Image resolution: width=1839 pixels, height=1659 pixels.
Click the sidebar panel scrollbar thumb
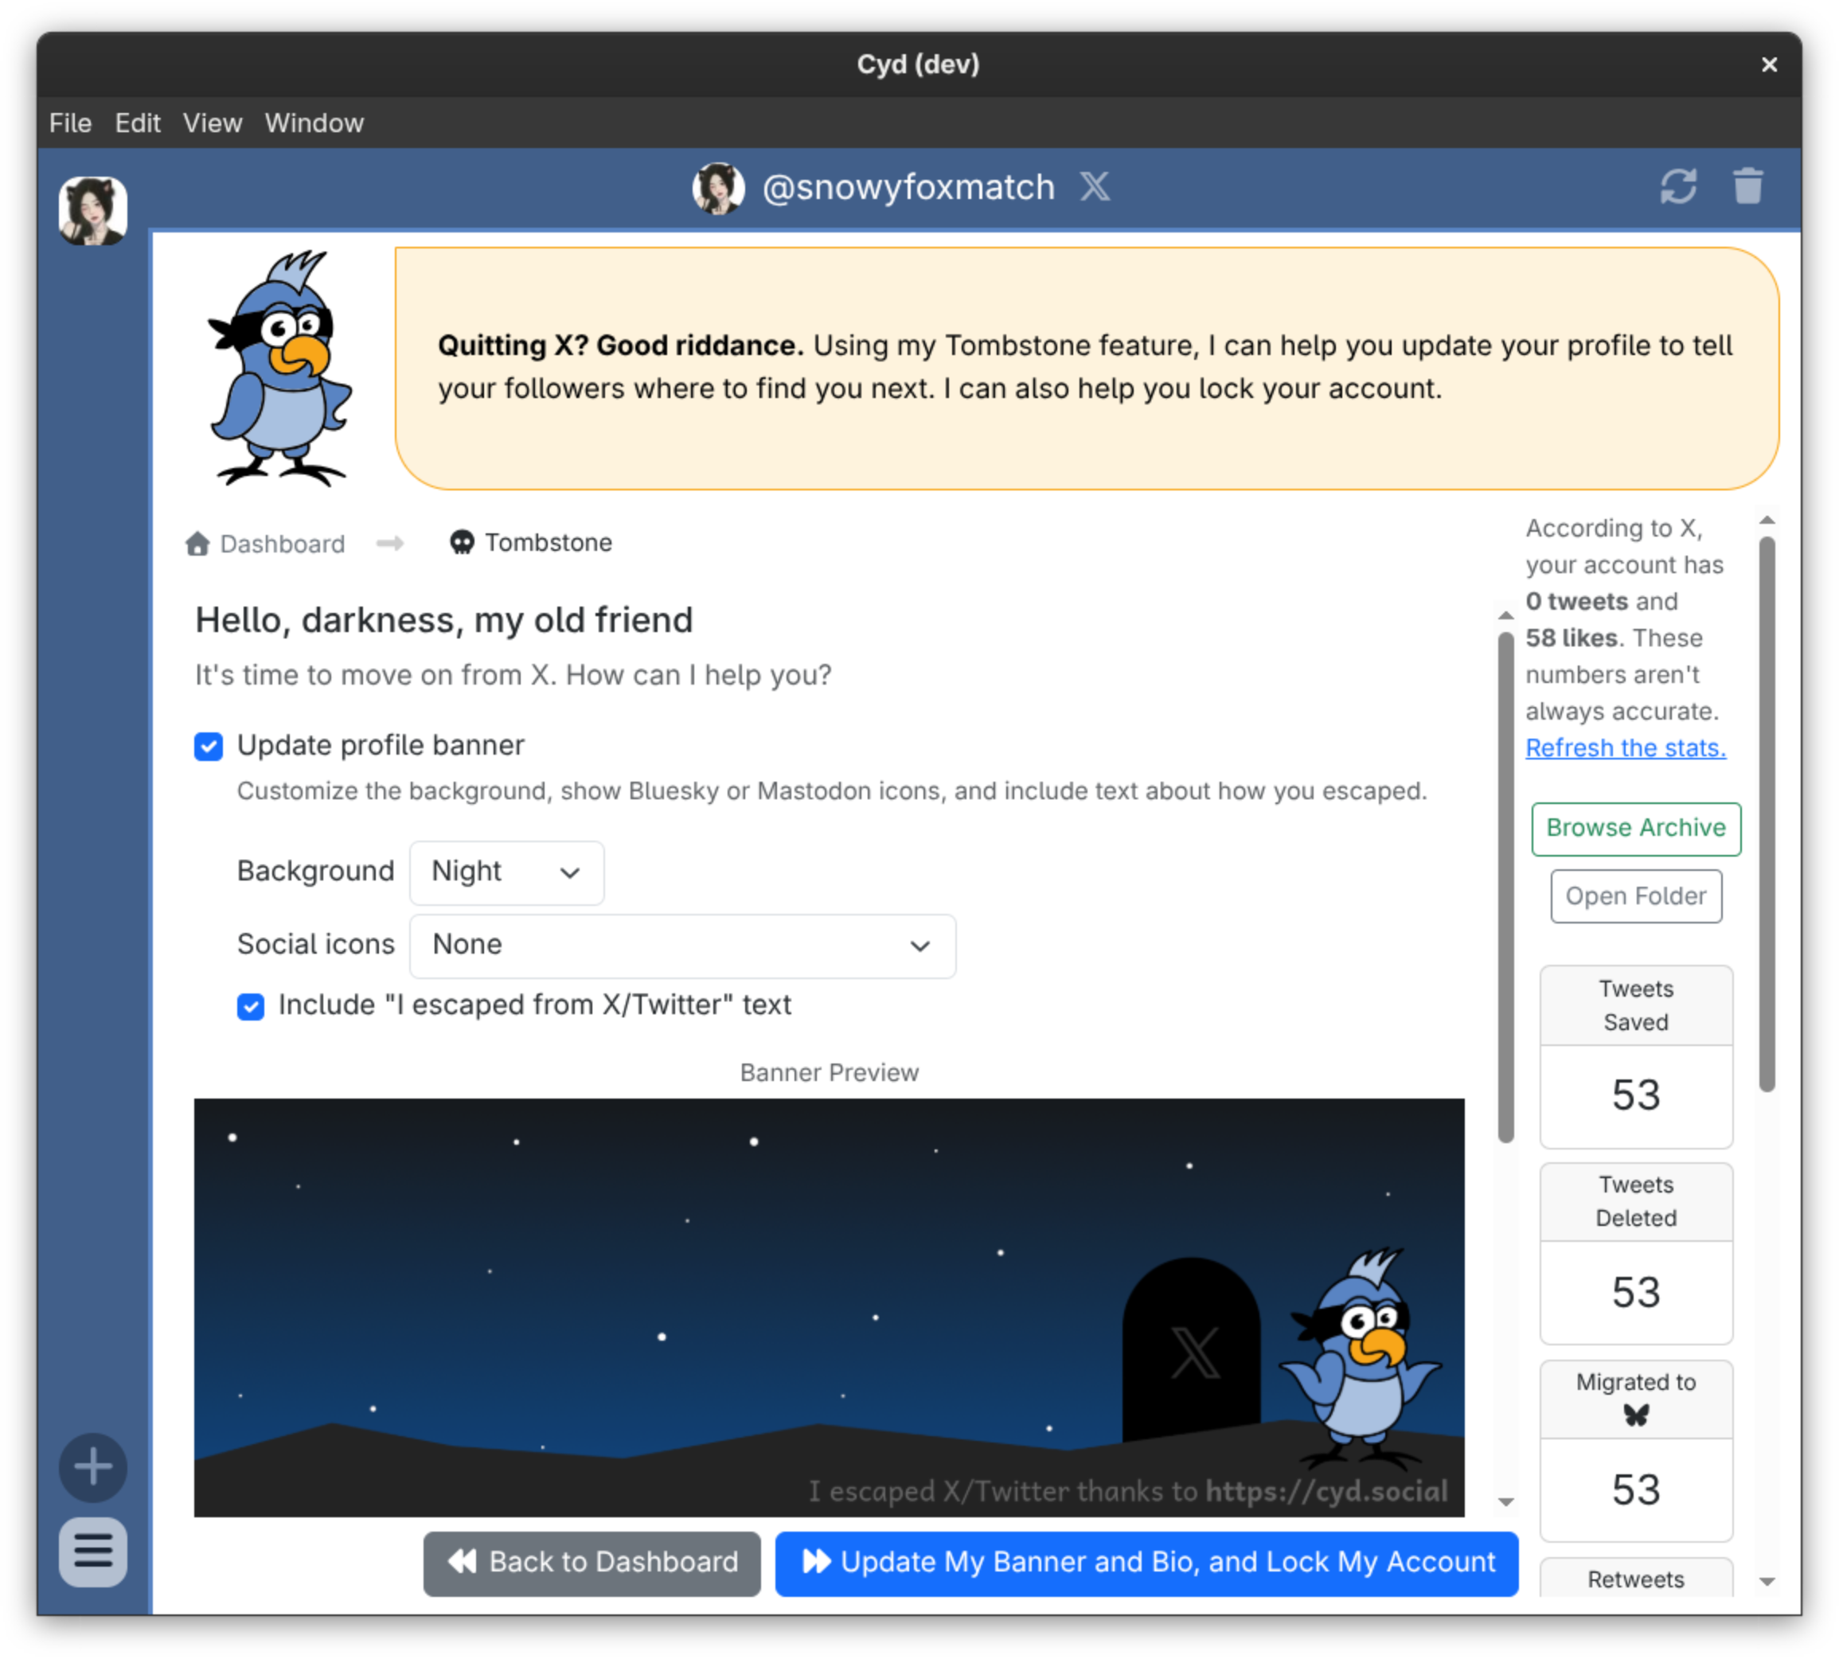(x=1767, y=813)
